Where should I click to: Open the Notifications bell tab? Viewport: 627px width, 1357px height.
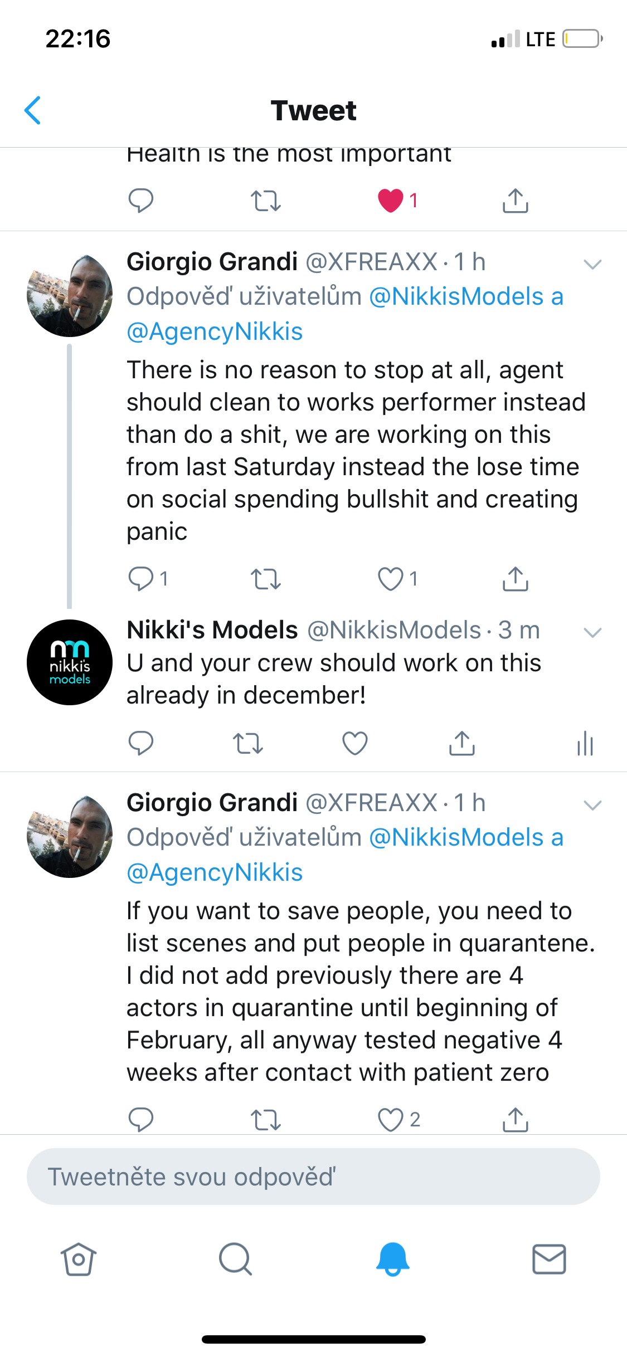[x=392, y=1259]
